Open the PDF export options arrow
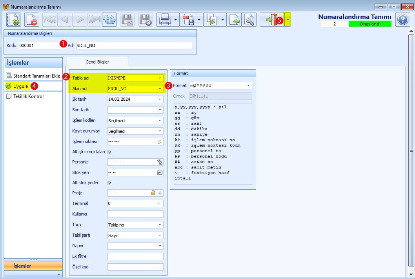The image size is (415, 279). coord(199,20)
